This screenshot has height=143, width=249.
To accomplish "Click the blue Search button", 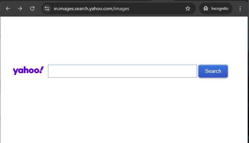I will pyautogui.click(x=213, y=71).
